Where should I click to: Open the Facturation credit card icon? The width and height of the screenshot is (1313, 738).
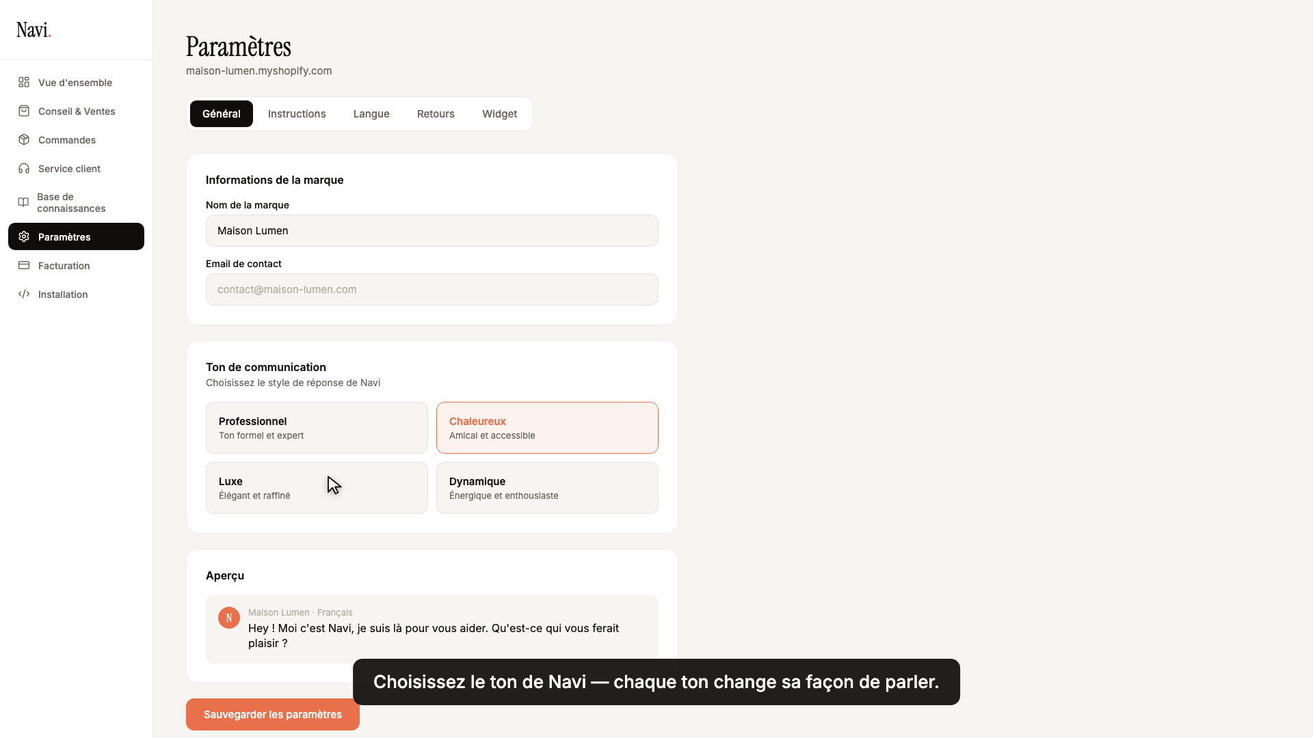click(24, 265)
